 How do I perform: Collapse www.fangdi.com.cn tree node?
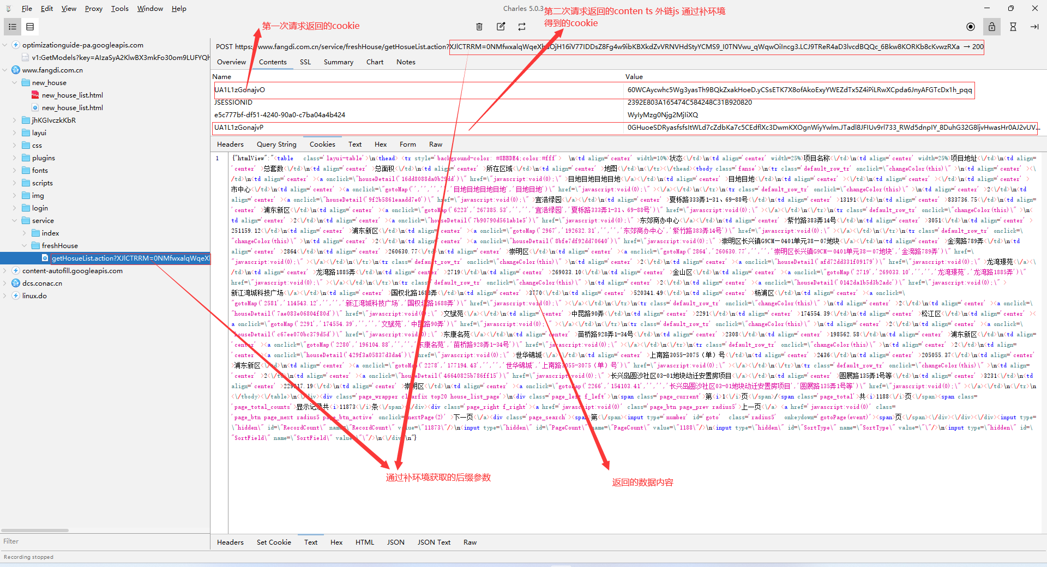point(5,70)
